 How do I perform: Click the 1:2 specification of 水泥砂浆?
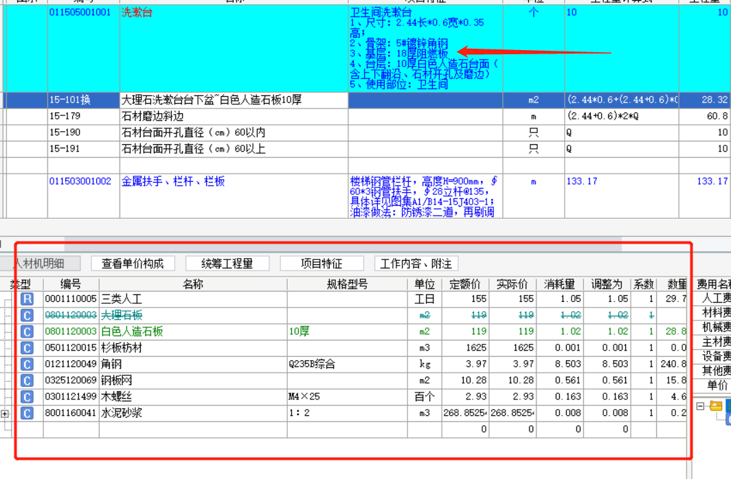coord(348,413)
